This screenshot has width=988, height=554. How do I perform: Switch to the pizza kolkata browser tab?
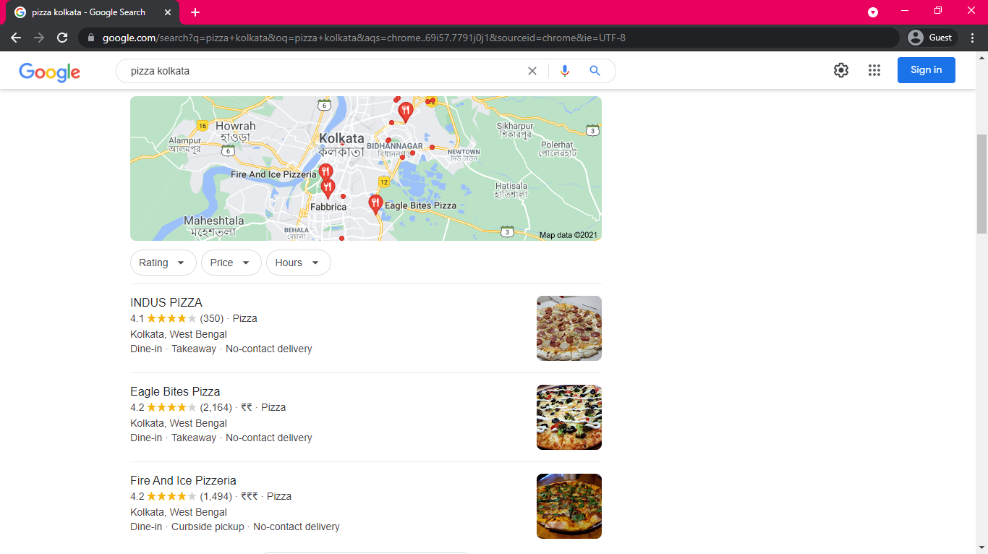click(87, 12)
